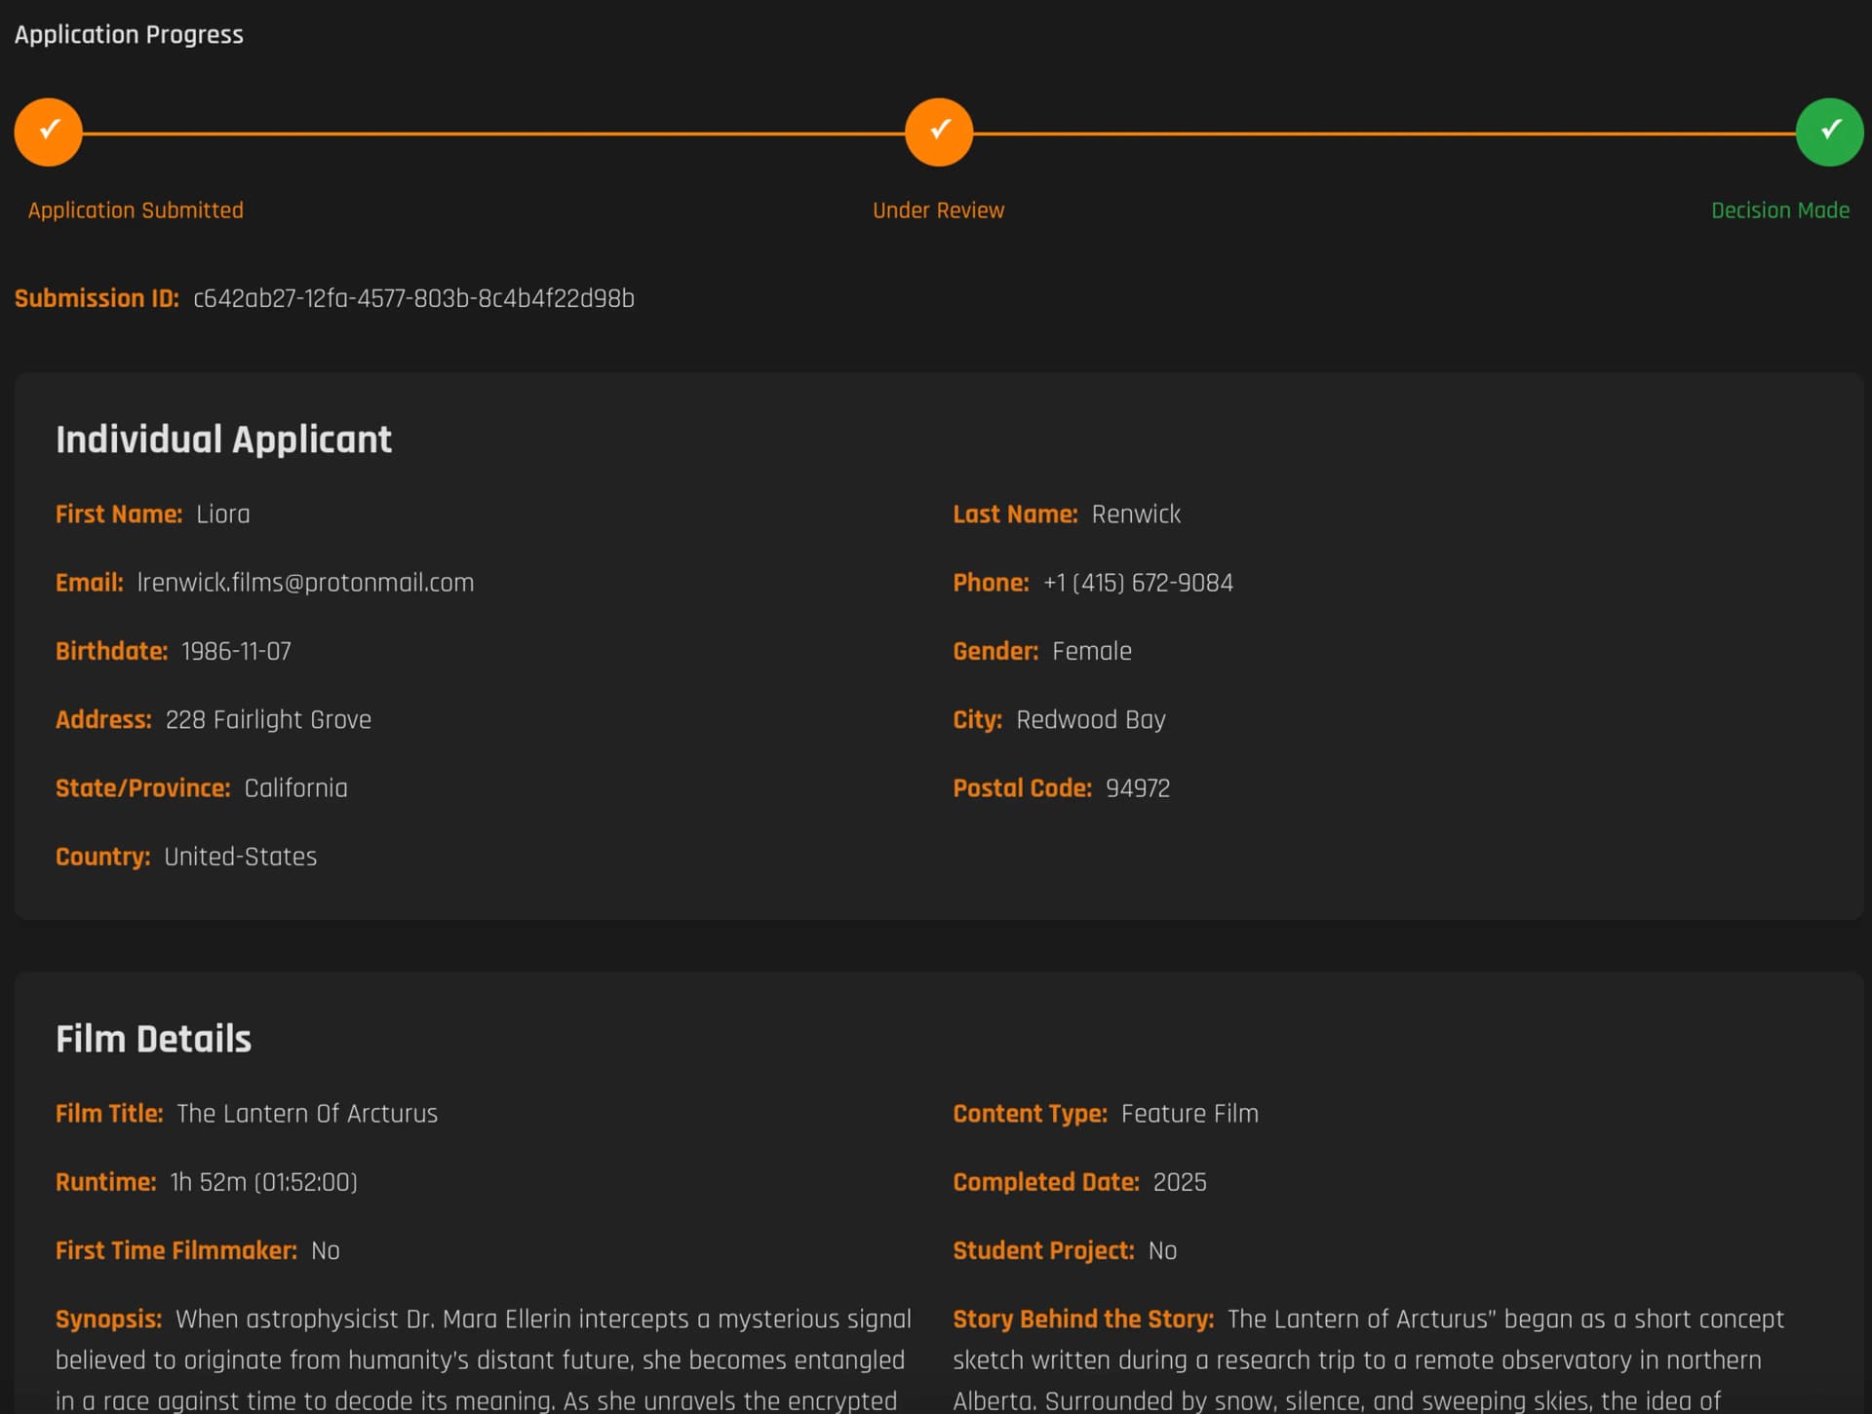Click the Individual Applicant section header
This screenshot has height=1414, width=1872.
223,439
